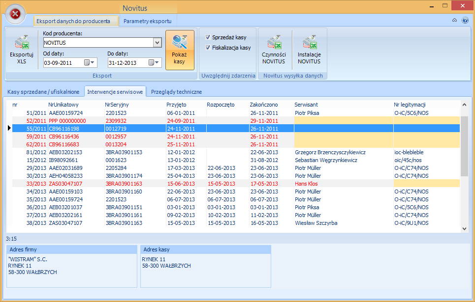Screen dimensions: 475x302
Task: Click the unique number IB98092661
Action: 63,160
